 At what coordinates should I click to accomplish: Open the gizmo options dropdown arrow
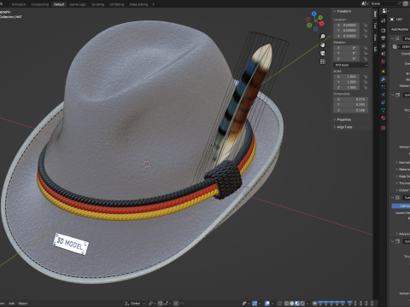click(260, 304)
